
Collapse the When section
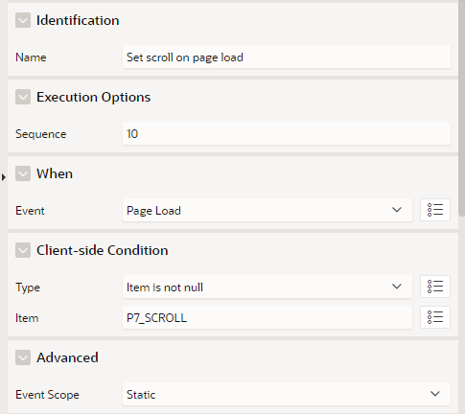(23, 173)
